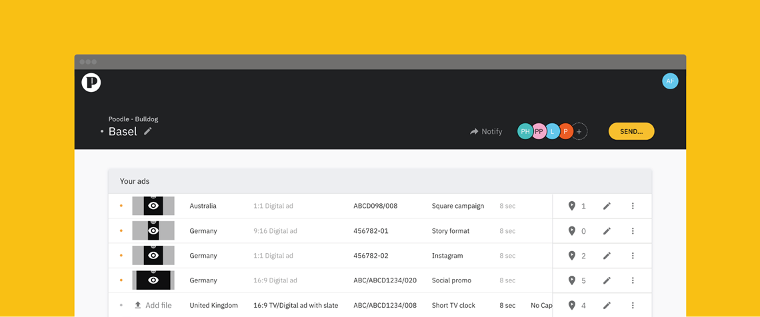Select the Social promo title cell
The height and width of the screenshot is (317, 760).
coord(452,280)
